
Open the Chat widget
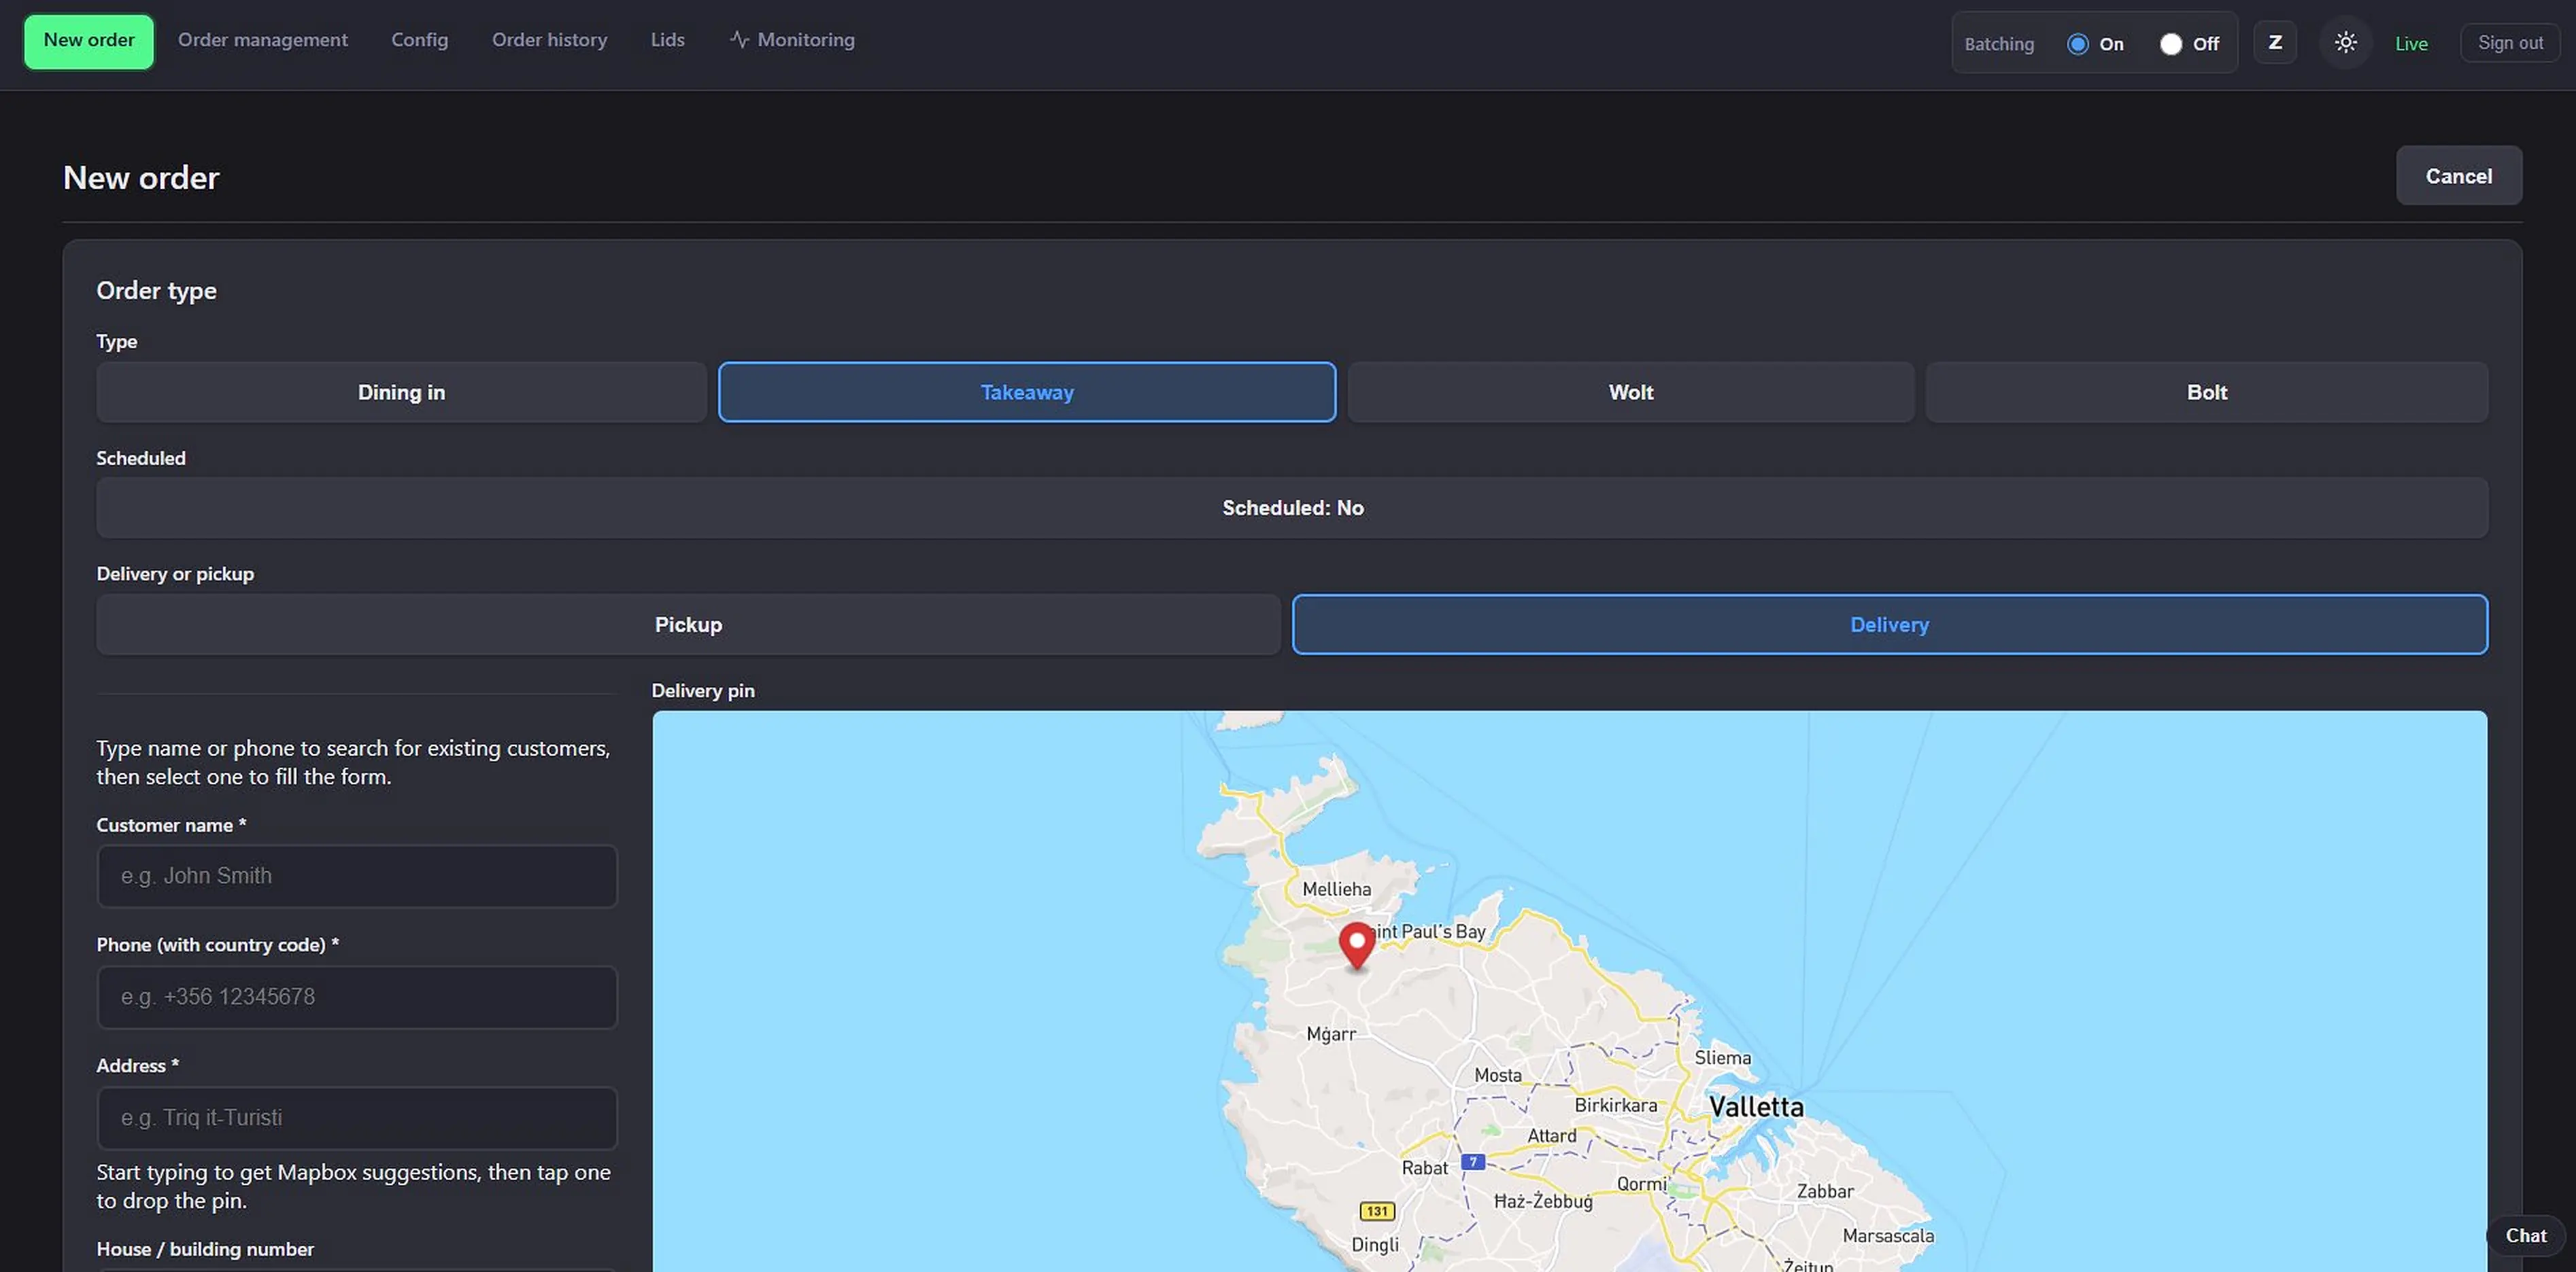(2526, 1236)
